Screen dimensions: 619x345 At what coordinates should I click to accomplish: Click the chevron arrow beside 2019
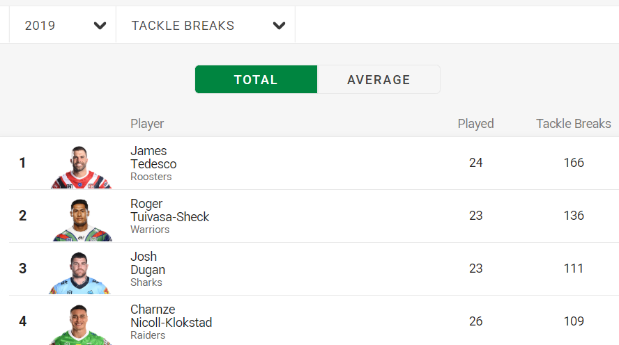coord(100,26)
